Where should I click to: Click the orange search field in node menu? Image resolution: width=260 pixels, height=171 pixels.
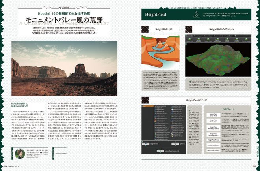[x=148, y=106]
